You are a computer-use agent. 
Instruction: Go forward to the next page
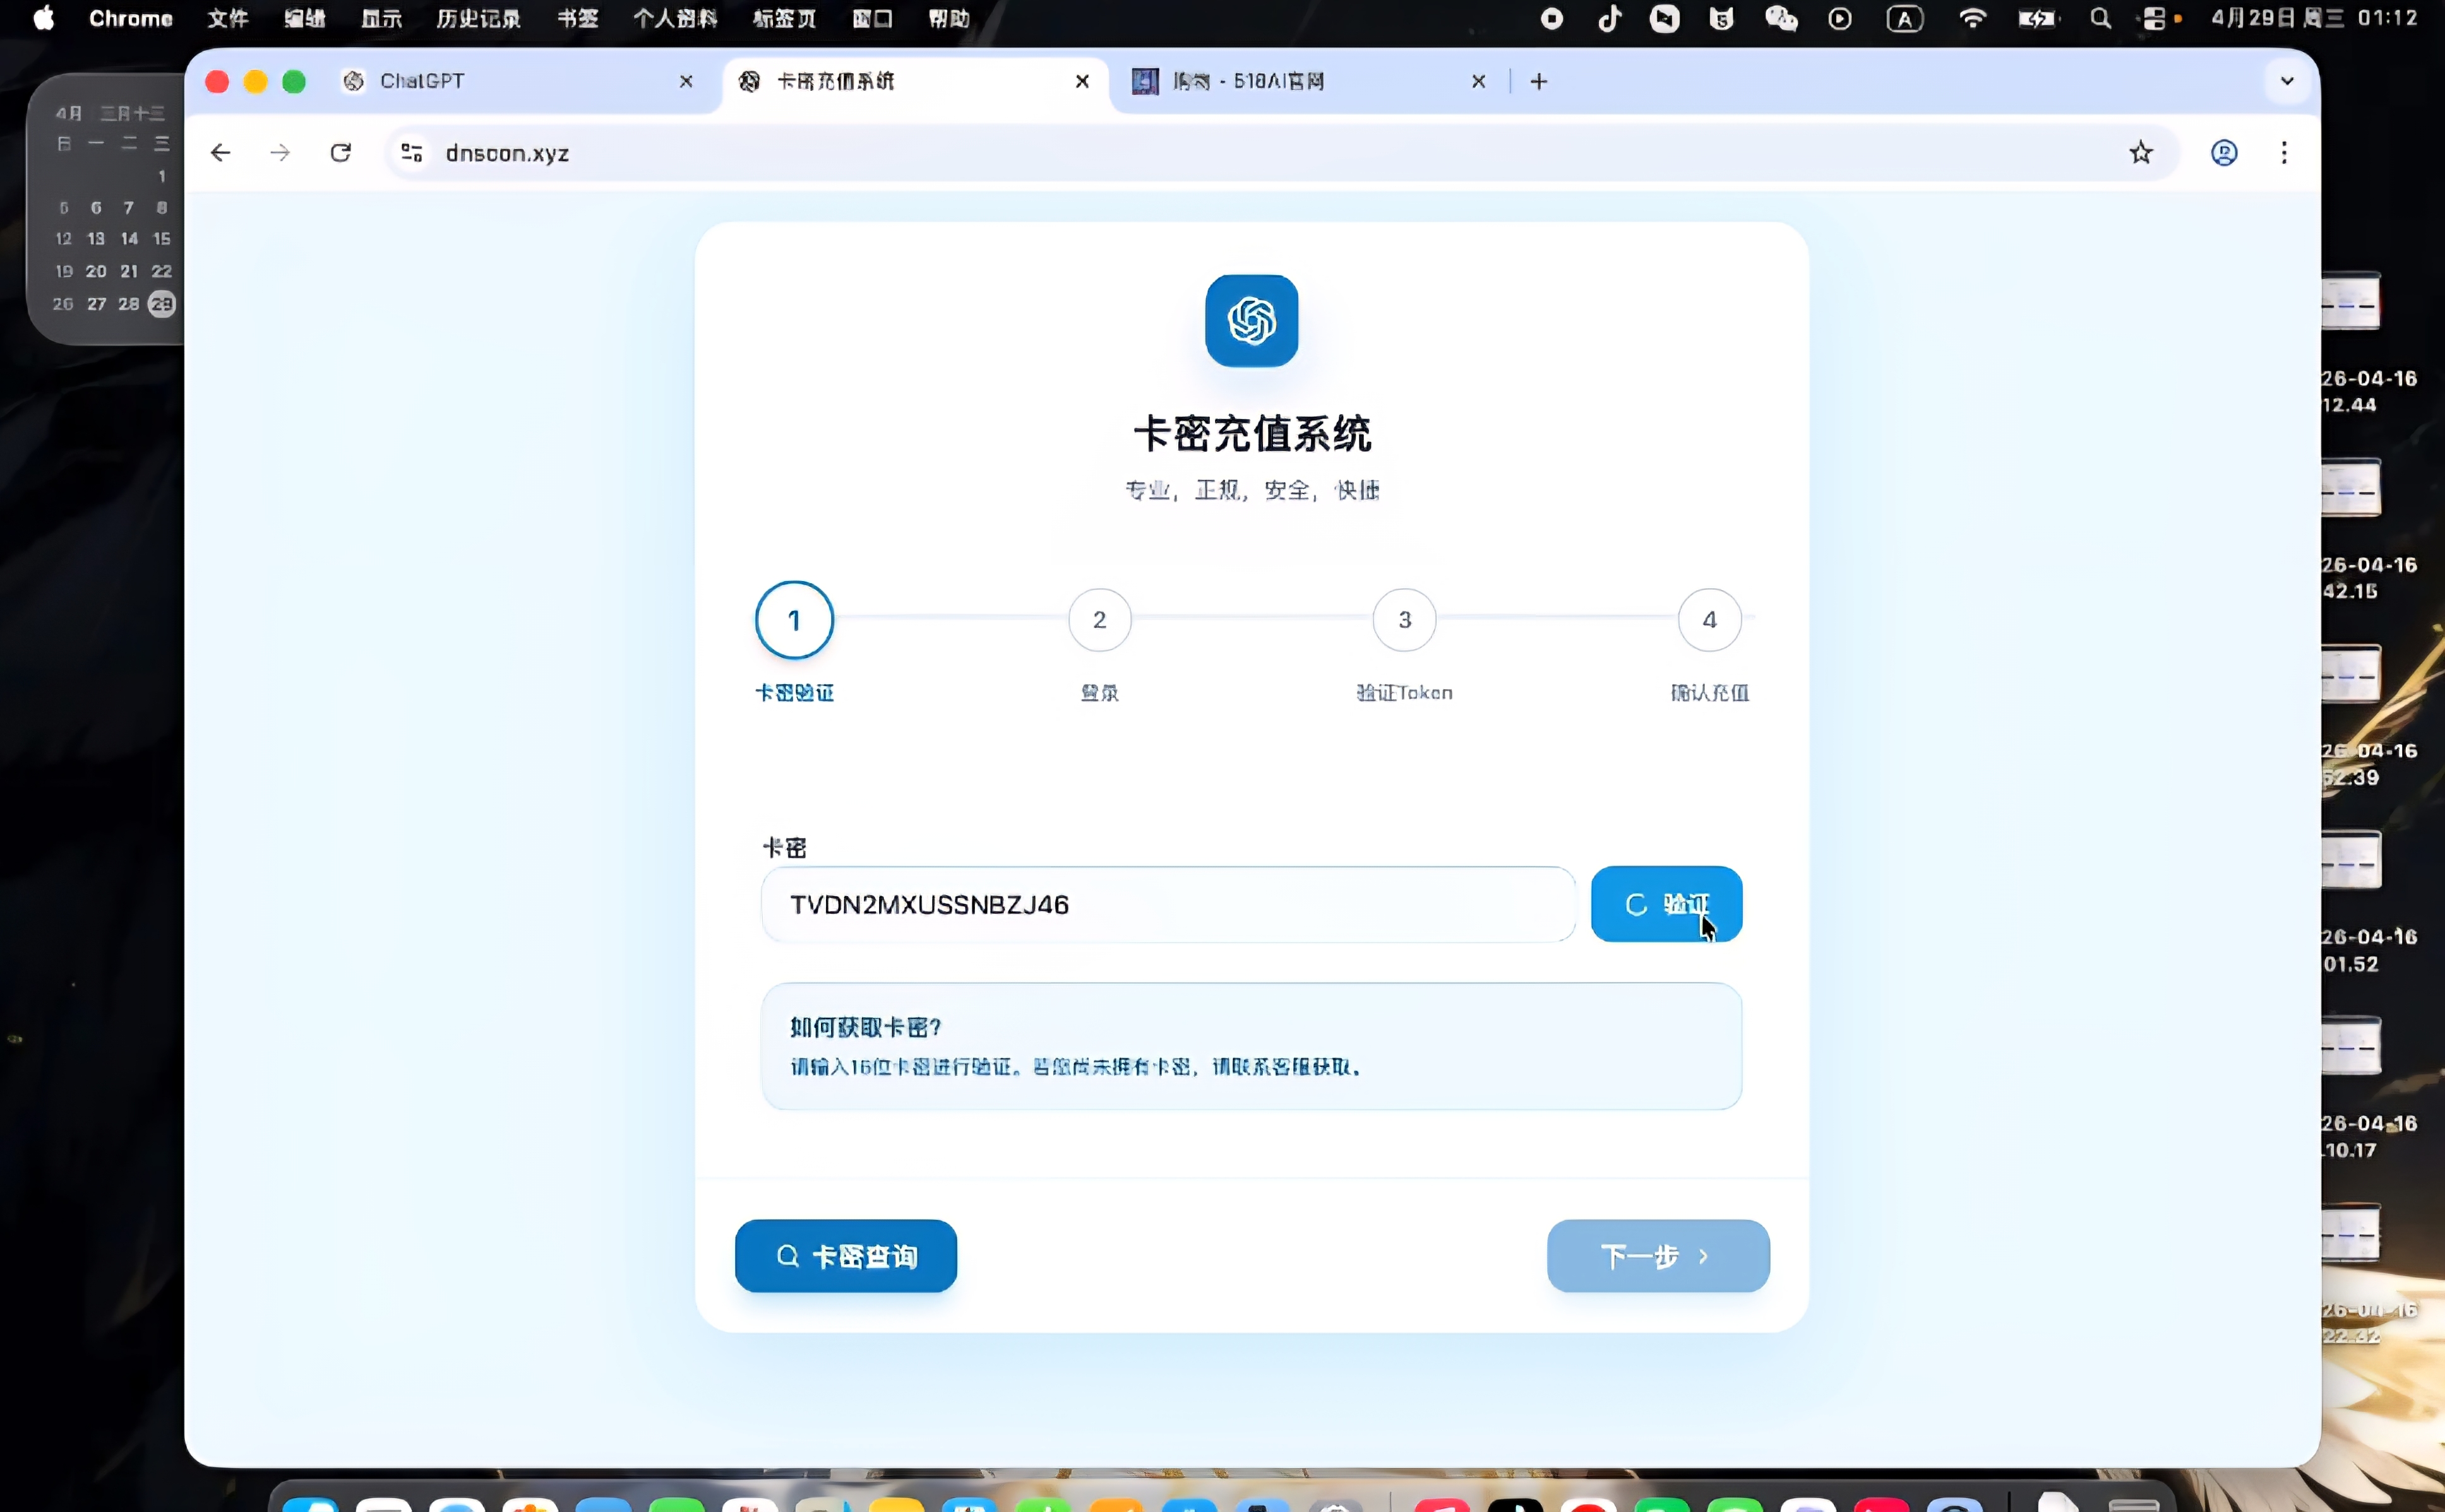[x=280, y=153]
